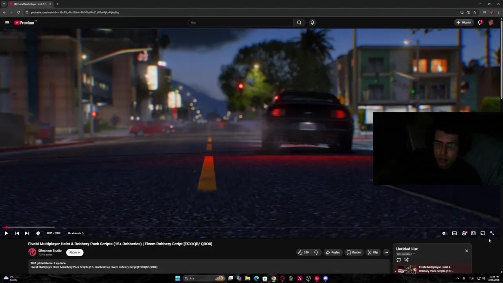The image size is (503, 283).
Task: Open the media control toolbar icon
Action: coord(485,12)
